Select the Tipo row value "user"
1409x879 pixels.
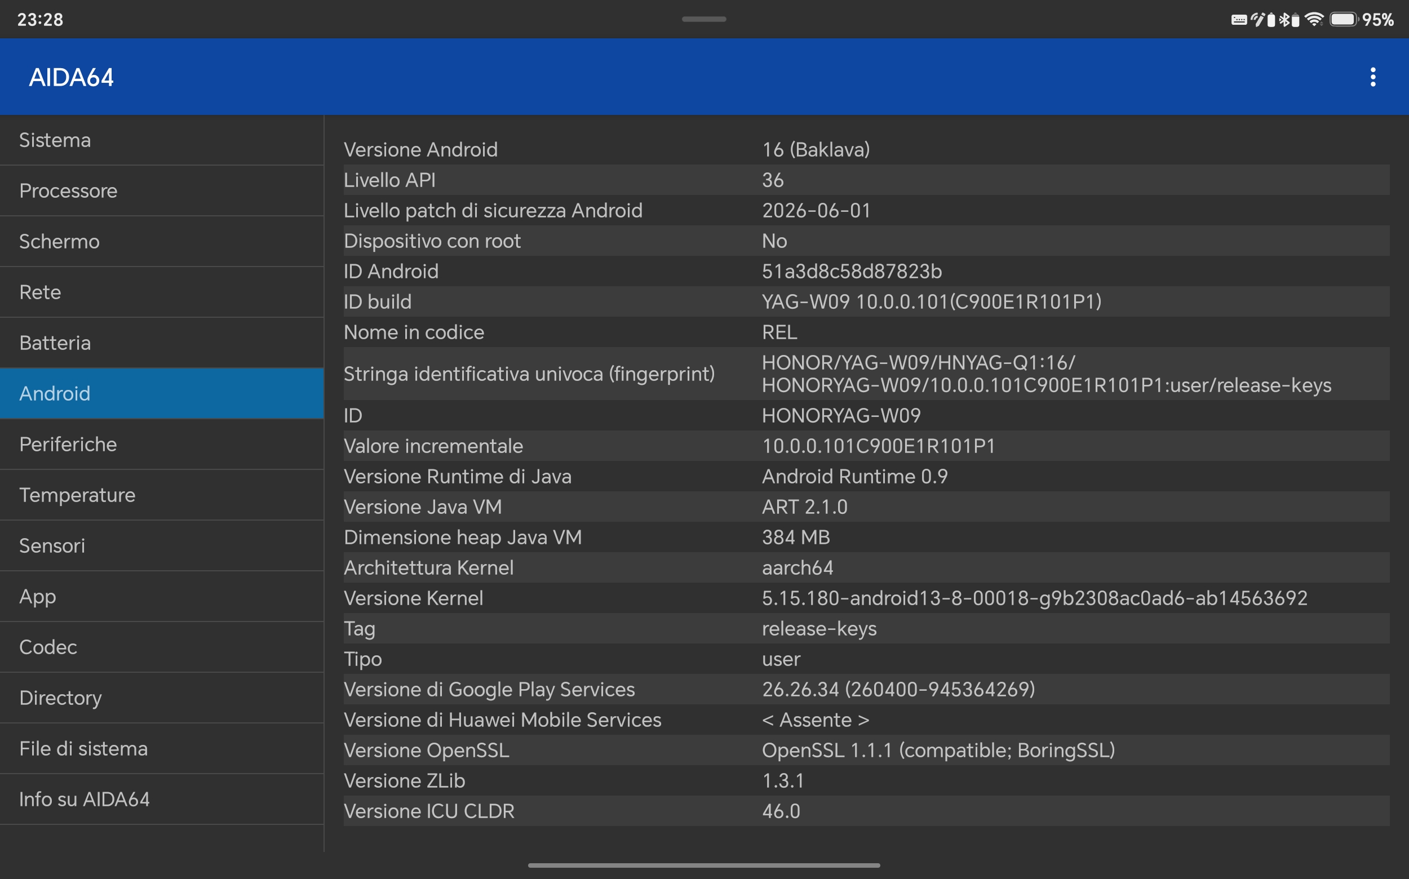coord(781,659)
